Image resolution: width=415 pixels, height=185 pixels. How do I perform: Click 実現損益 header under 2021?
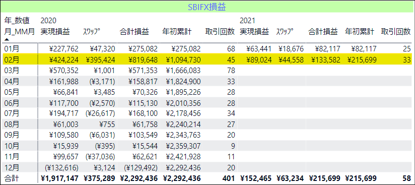click(x=254, y=32)
